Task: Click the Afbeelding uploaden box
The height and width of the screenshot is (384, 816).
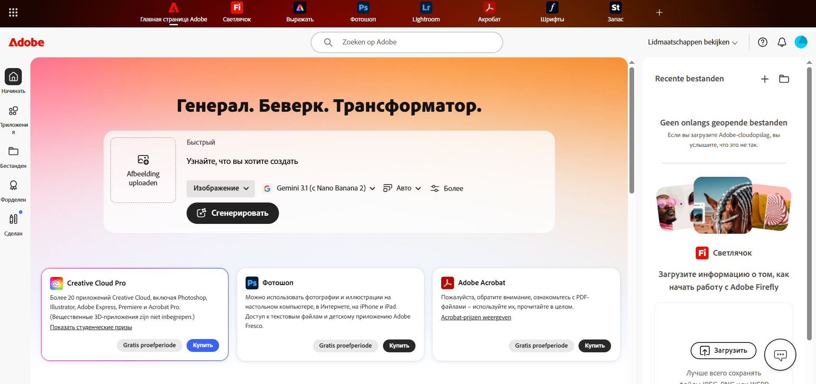Action: pyautogui.click(x=143, y=170)
